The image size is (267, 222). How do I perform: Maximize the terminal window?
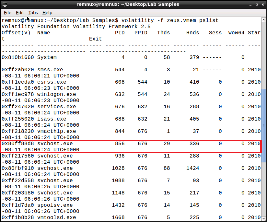(256, 4)
